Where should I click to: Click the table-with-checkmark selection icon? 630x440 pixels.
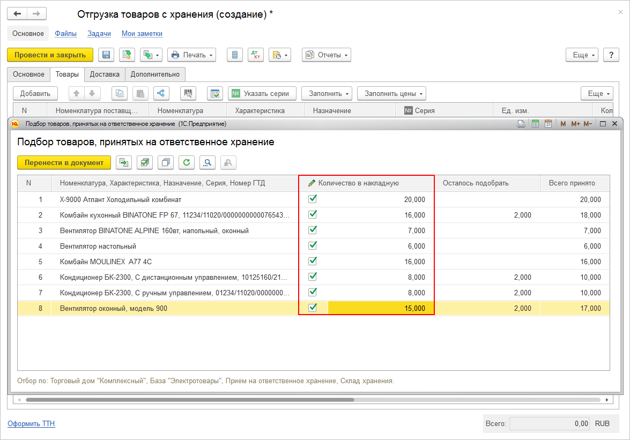coord(215,94)
